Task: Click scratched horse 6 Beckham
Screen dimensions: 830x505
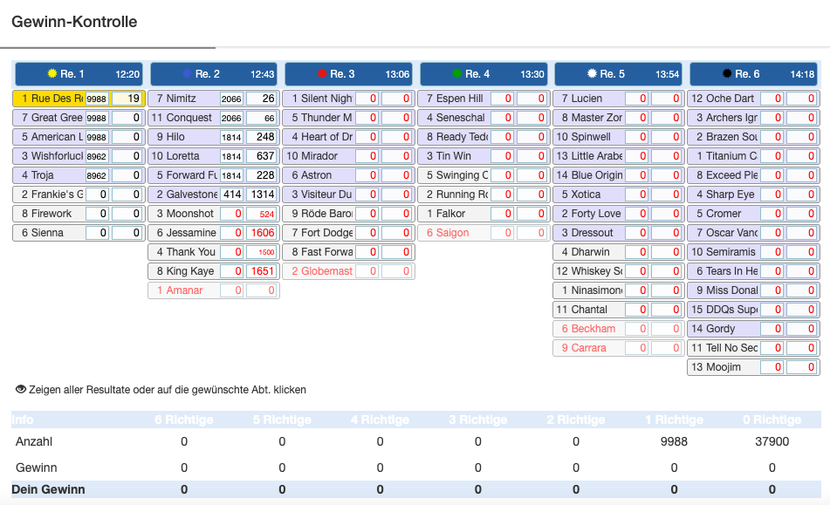Action: (619, 329)
